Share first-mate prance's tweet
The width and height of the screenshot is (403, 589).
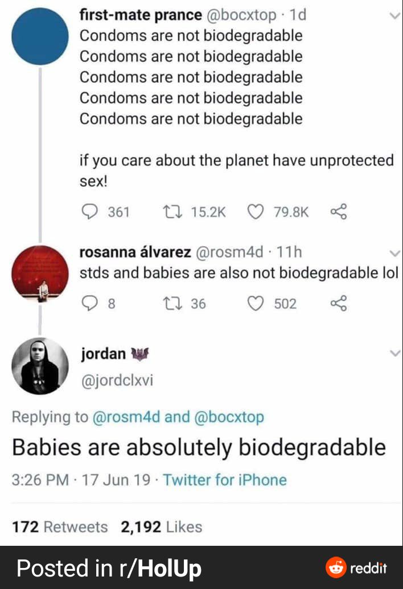point(338,212)
